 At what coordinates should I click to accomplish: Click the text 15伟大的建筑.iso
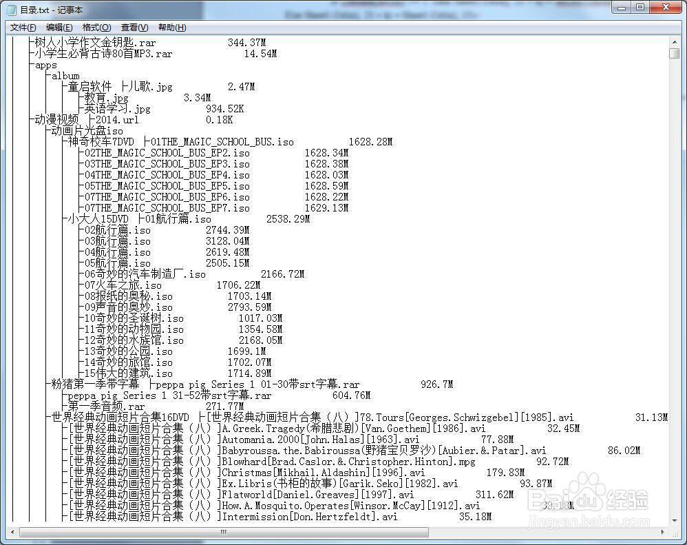click(x=128, y=373)
